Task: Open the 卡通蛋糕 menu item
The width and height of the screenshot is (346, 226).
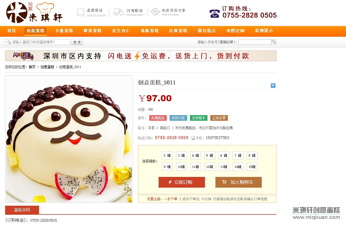Action: 64,31
